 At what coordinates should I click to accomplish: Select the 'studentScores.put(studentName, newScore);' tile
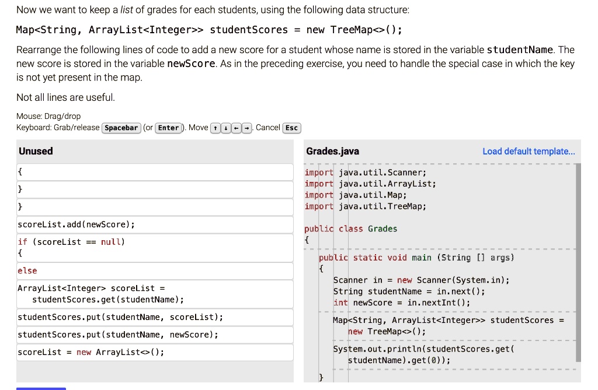[155, 335]
